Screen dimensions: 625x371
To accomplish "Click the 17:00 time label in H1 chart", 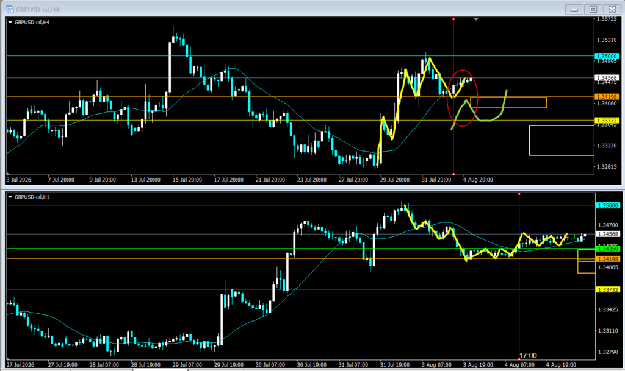I will pyautogui.click(x=528, y=356).
